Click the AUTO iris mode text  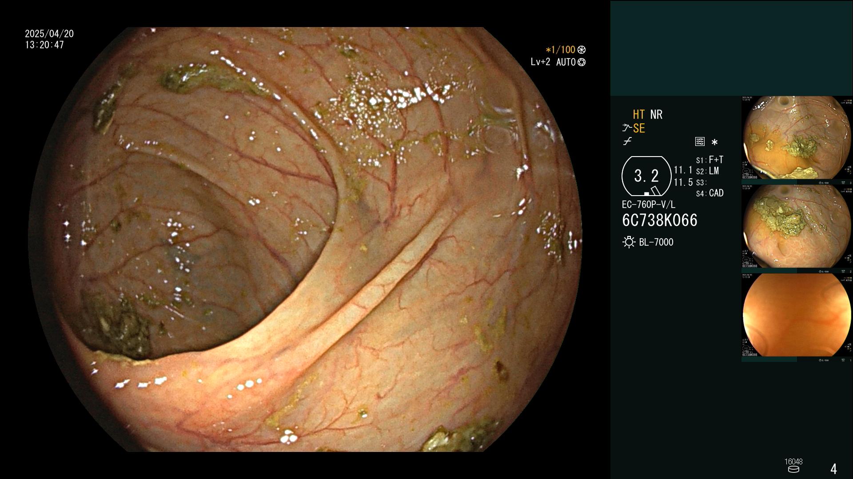click(x=566, y=62)
